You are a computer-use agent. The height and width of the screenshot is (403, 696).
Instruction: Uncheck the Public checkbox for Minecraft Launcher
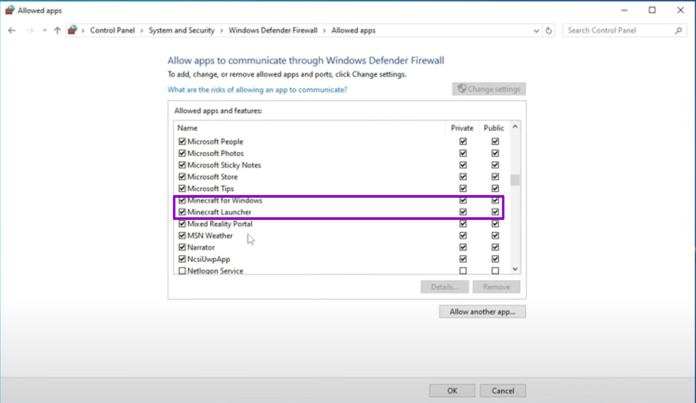[x=496, y=212]
